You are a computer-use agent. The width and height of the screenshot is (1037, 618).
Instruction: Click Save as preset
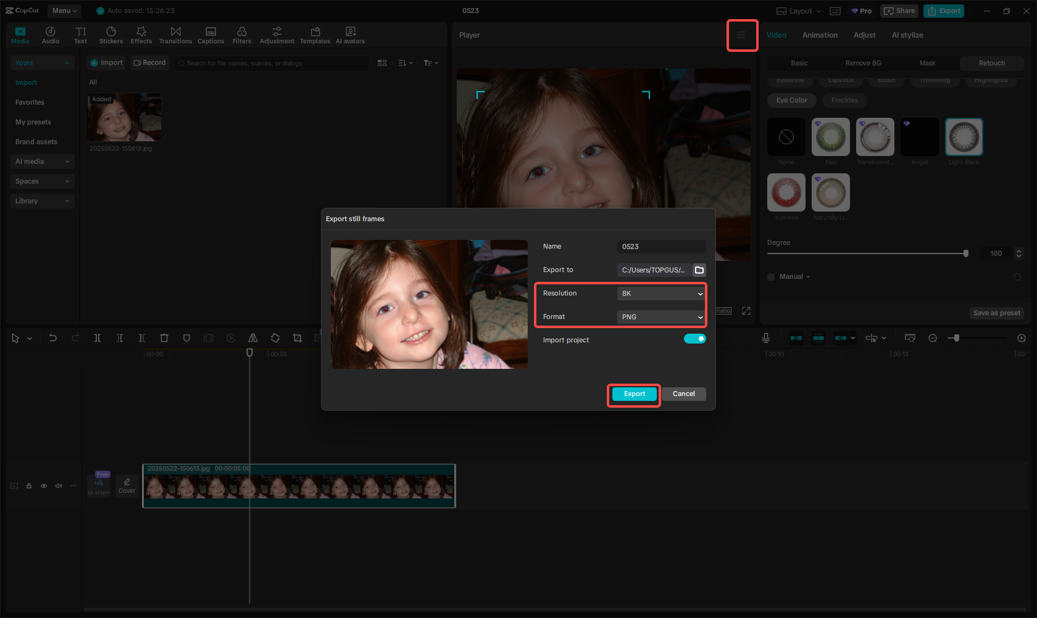pyautogui.click(x=996, y=313)
